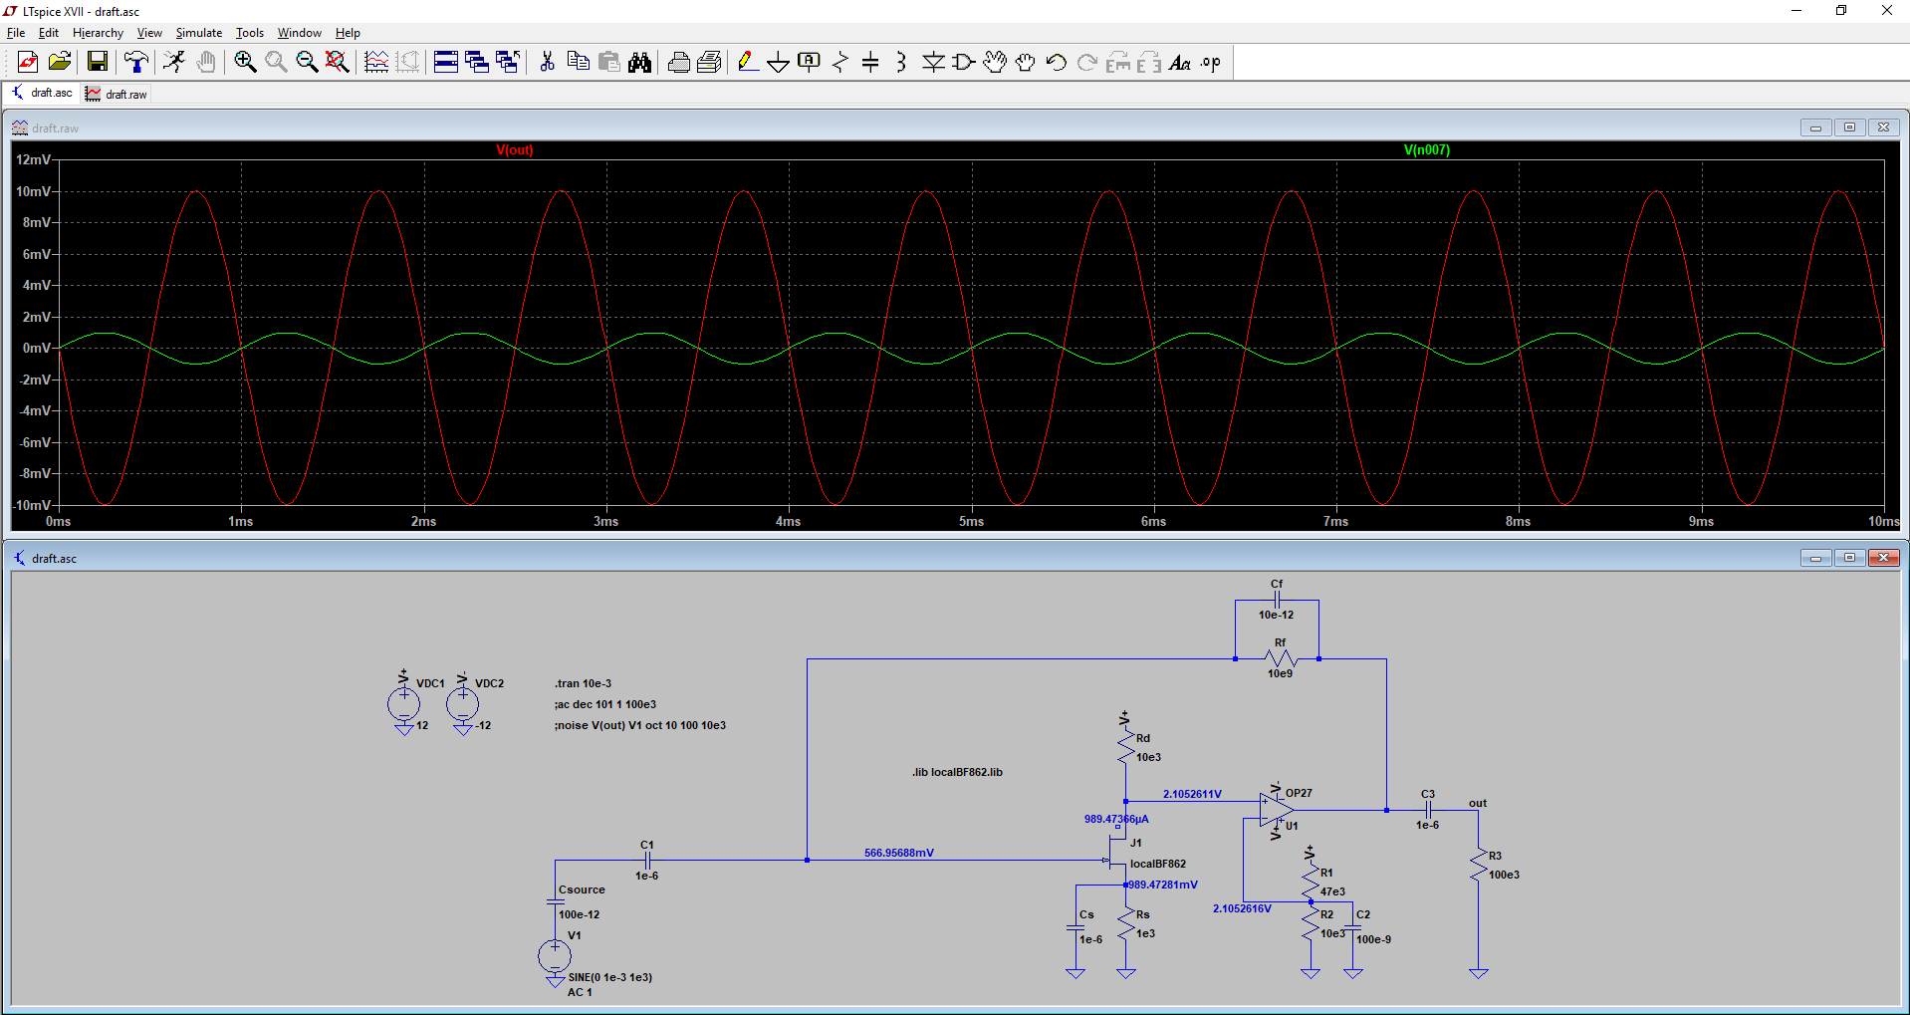Open the File menu
The height and width of the screenshot is (1015, 1910).
coord(16,33)
